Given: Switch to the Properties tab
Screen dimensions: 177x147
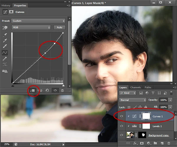Looking at the screenshot, I should pos(20,5).
